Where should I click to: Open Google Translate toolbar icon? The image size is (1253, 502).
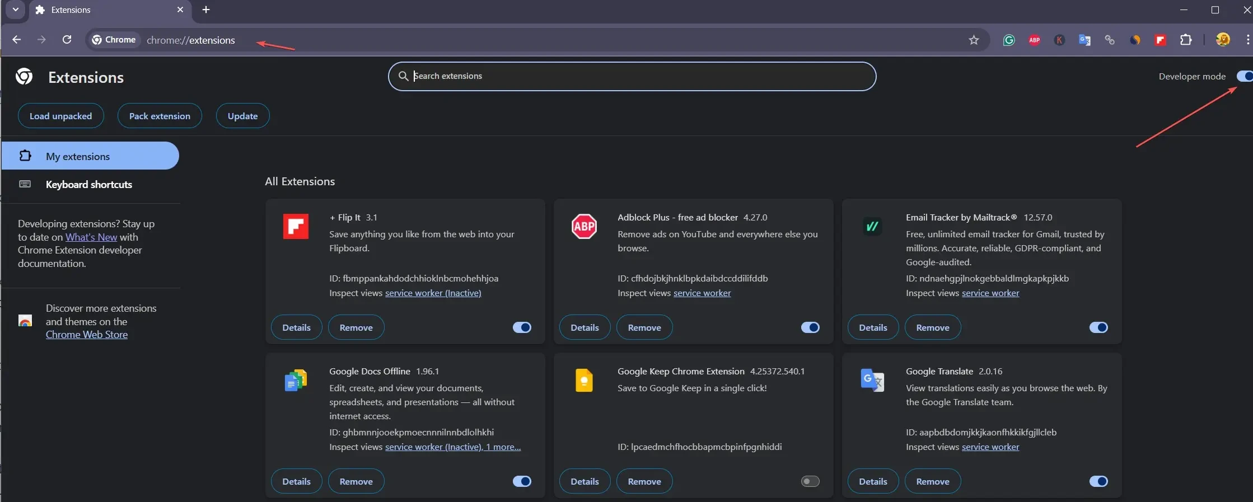(x=1084, y=40)
